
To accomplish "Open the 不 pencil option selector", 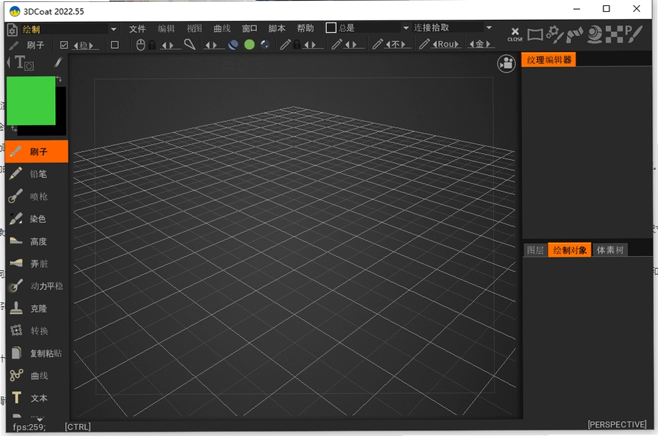I will click(396, 44).
